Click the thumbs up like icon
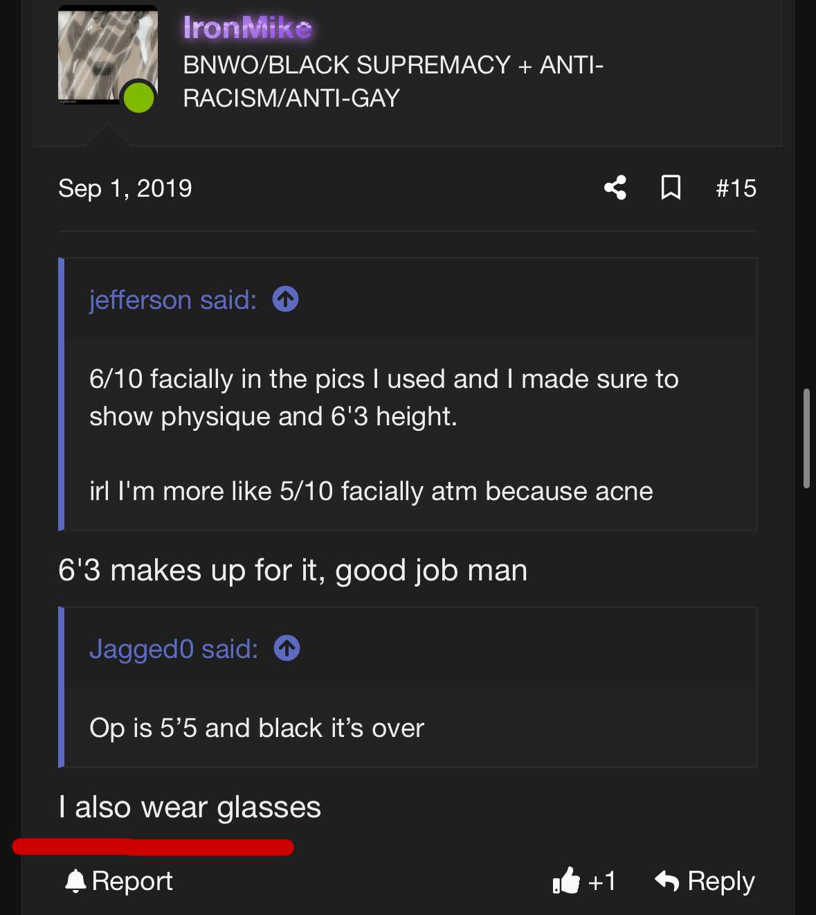Viewport: 816px width, 915px height. (566, 881)
